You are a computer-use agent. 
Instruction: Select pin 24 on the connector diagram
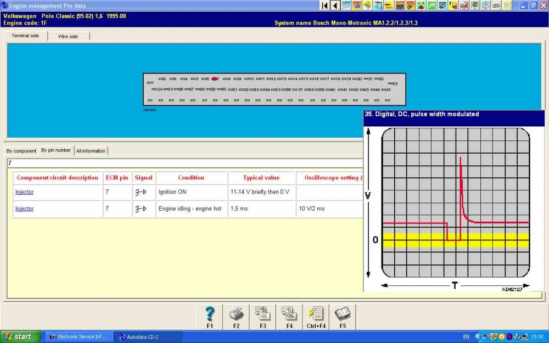(x=157, y=89)
